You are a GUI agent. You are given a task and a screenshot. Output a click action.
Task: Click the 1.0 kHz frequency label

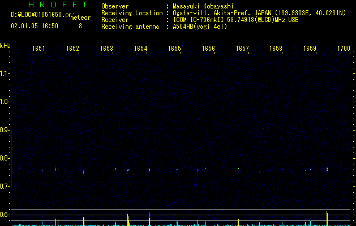pos(5,102)
